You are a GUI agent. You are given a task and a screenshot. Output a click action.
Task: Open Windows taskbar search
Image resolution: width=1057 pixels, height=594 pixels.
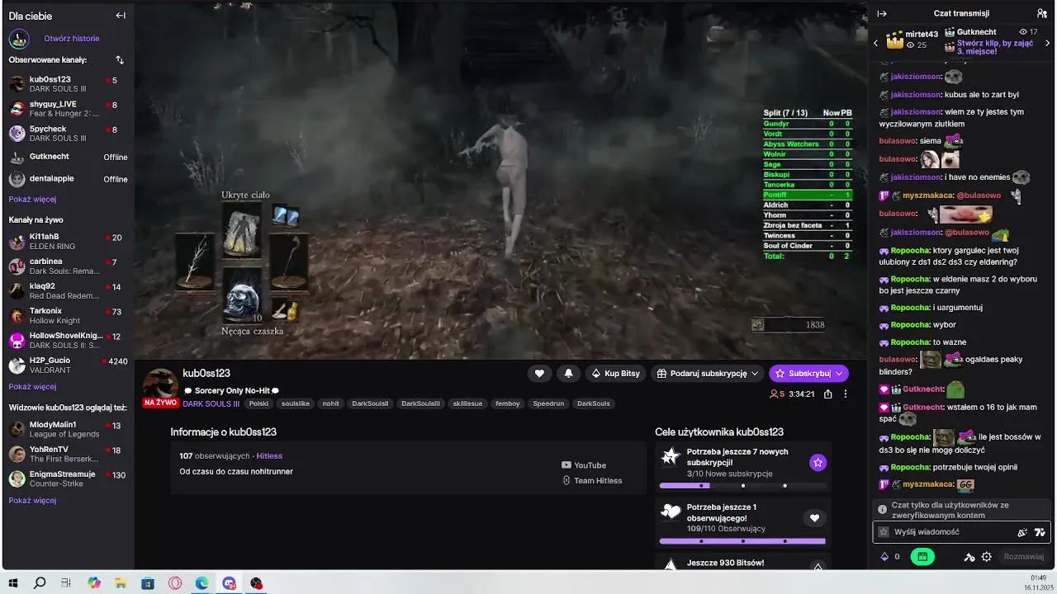click(40, 583)
